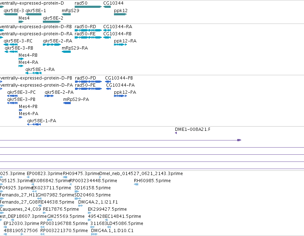Select transcript CG10344-RB
304x236 pixels.
point(107,37)
